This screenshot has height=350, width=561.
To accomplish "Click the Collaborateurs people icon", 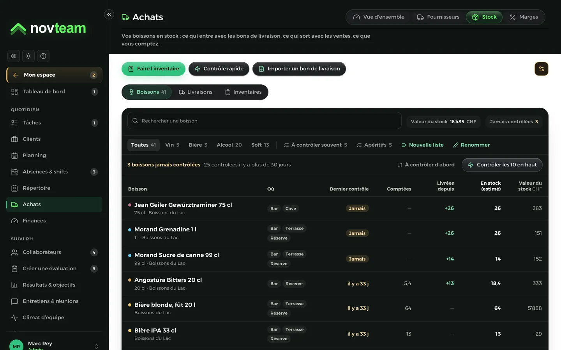I will [14, 252].
